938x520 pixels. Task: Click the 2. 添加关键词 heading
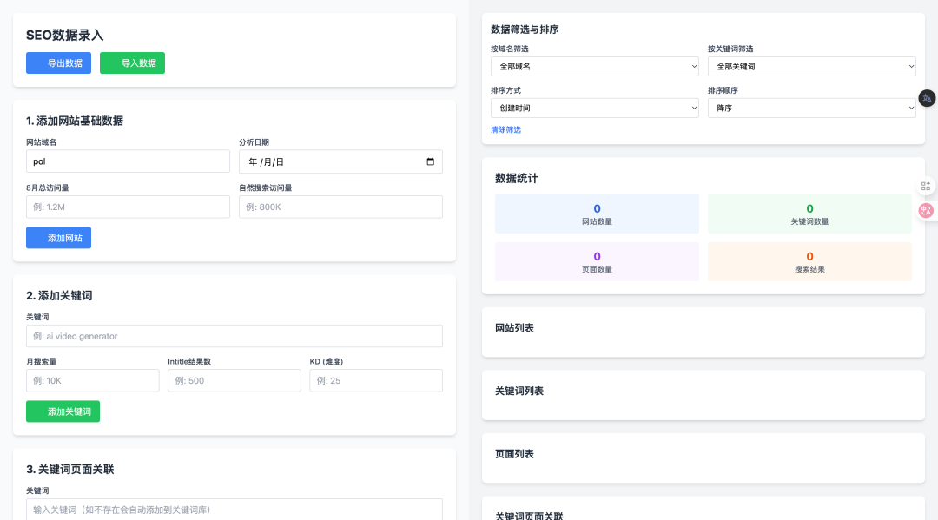coord(59,296)
